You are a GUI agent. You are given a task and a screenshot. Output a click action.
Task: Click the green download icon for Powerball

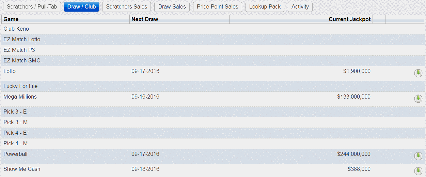(418, 156)
